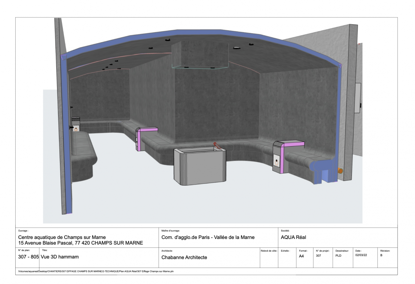
Task: Select the date '02/03/22'
Action: point(361,255)
